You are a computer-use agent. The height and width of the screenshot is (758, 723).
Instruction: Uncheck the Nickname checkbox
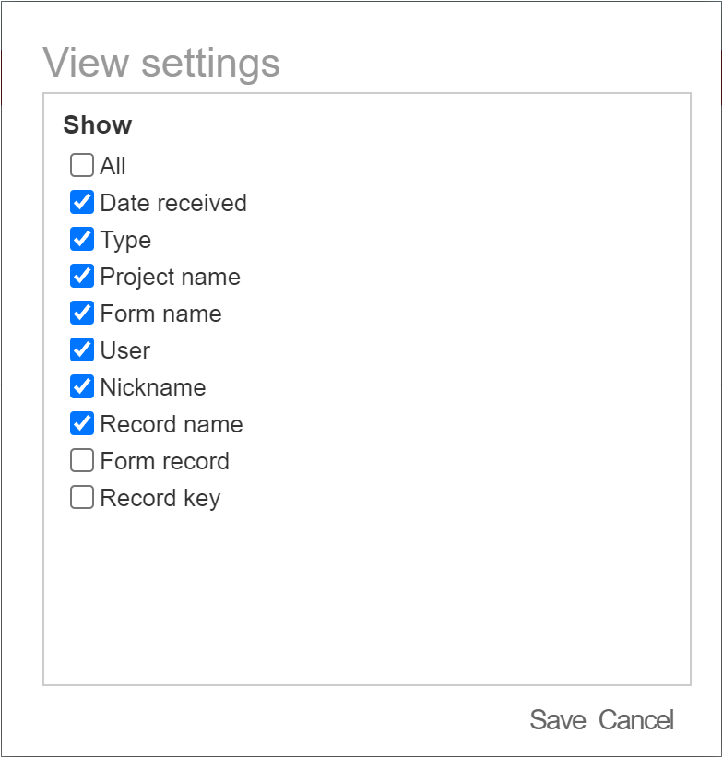point(82,386)
